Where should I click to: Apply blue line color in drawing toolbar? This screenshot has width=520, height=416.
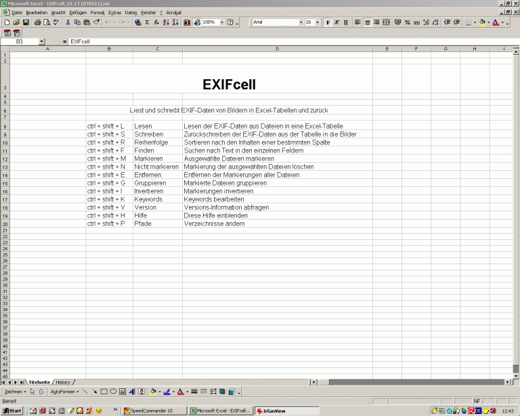[167, 392]
